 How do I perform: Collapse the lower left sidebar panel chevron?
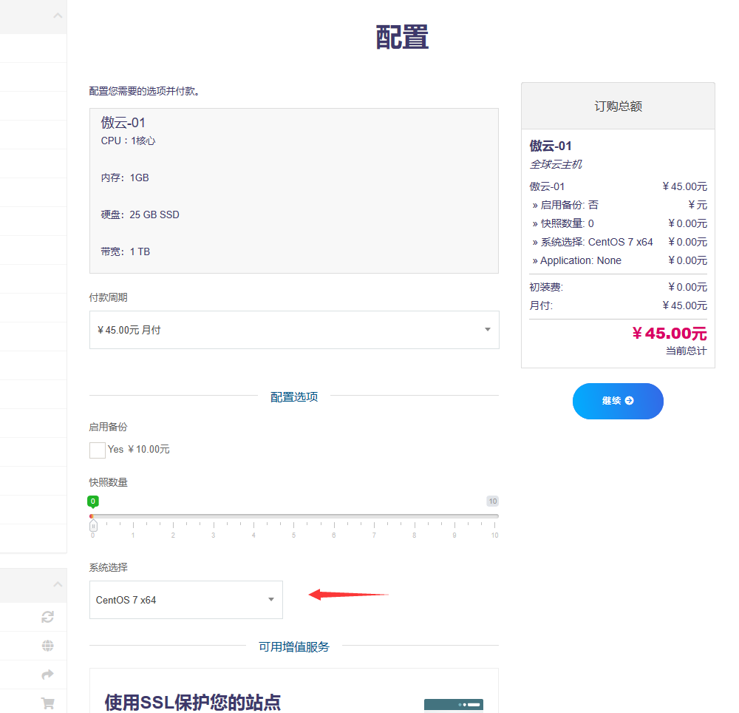58,584
